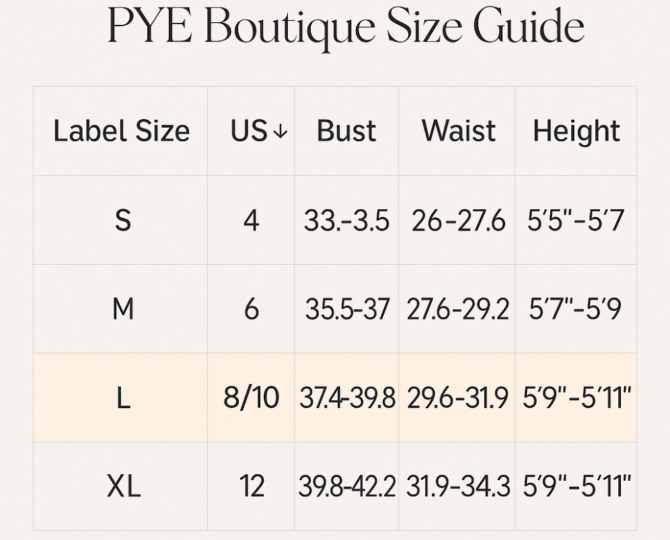Select the highlighted L size cell
This screenshot has height=540, width=670.
click(122, 398)
